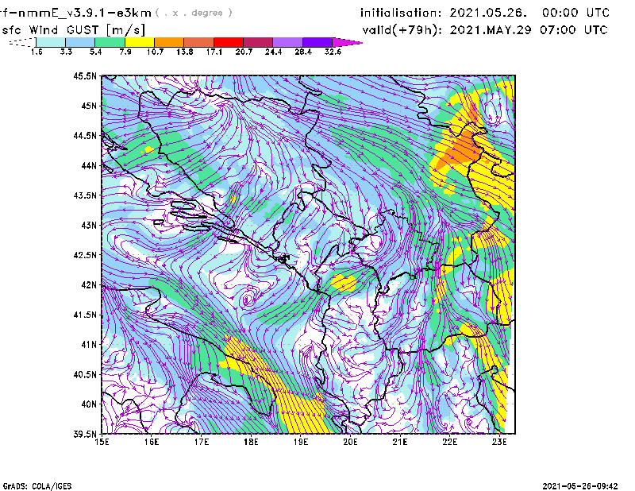Click the grey '( . x . degree )' text
Image resolution: width=635 pixels, height=491 pixels.
click(x=194, y=13)
